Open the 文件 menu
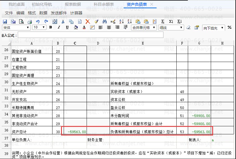 pyautogui.click(x=9, y=13)
